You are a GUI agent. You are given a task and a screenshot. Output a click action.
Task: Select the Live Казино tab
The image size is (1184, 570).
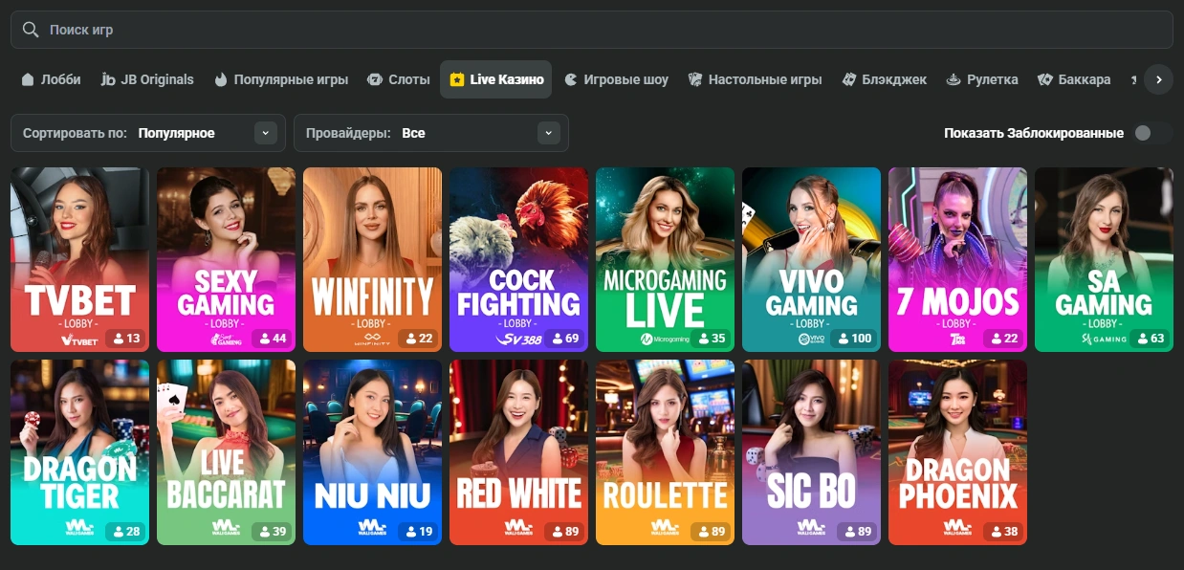(496, 79)
